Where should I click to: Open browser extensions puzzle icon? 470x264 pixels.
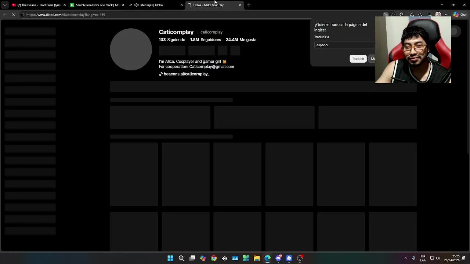402,15
